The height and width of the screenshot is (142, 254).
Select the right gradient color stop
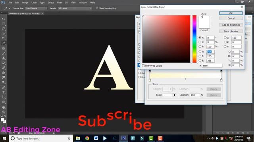[221, 80]
